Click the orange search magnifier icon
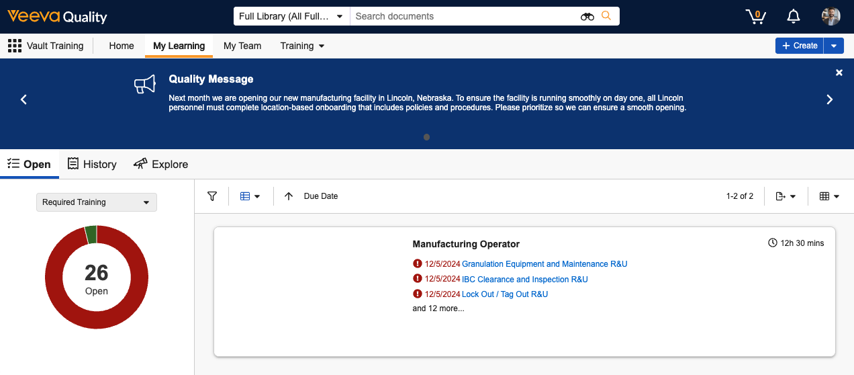The width and height of the screenshot is (854, 375). click(x=606, y=15)
